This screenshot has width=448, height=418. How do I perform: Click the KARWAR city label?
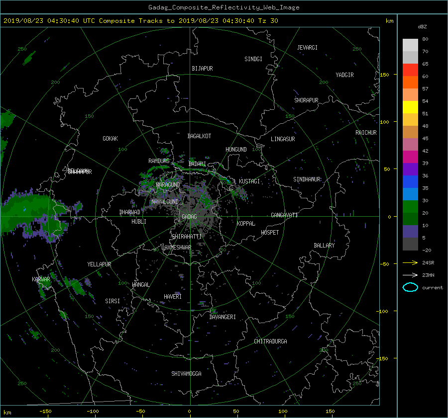(41, 279)
